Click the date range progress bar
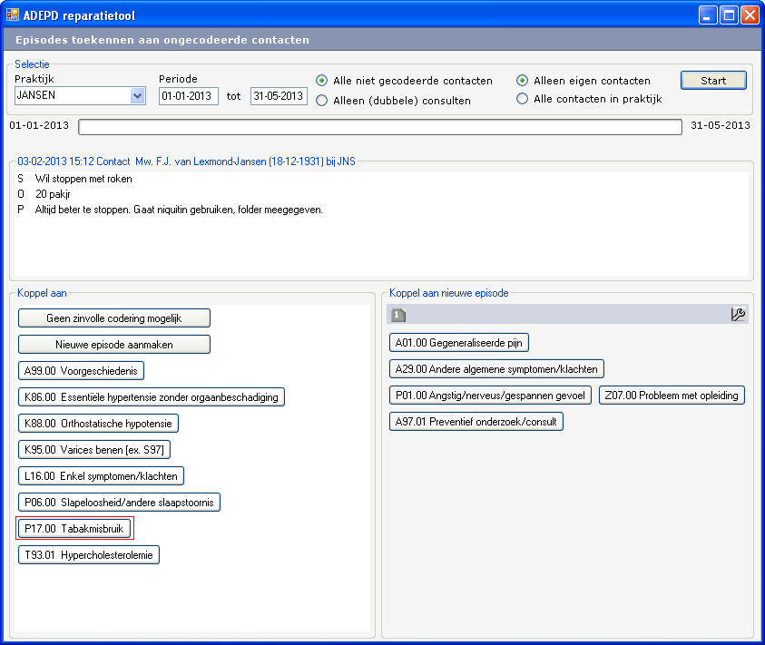 [379, 126]
